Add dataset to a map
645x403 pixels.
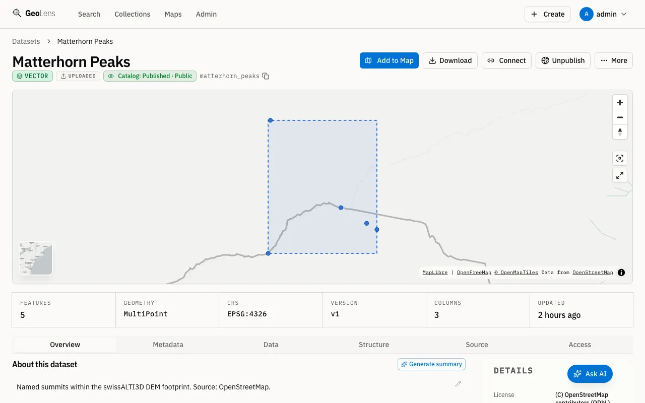click(x=389, y=60)
